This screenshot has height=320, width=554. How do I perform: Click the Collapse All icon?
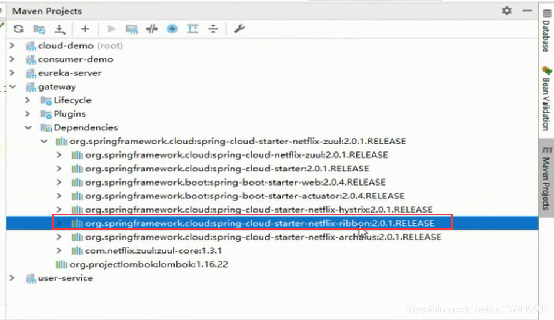click(213, 29)
